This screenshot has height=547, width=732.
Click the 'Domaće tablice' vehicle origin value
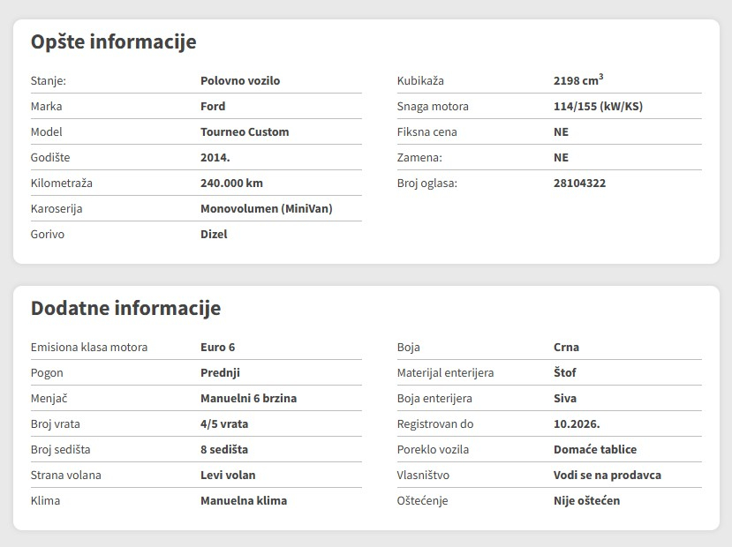[594, 449]
